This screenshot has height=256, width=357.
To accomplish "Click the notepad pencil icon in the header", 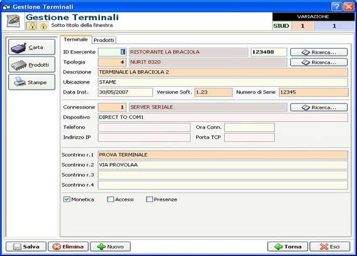I will point(13,21).
